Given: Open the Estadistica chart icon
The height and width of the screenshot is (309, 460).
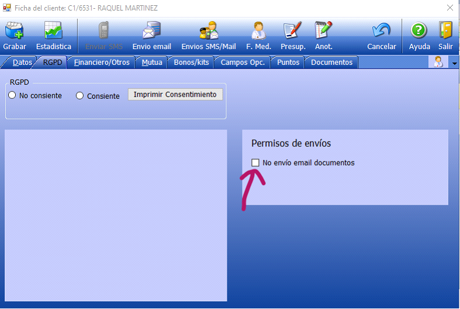Looking at the screenshot, I should point(53,30).
